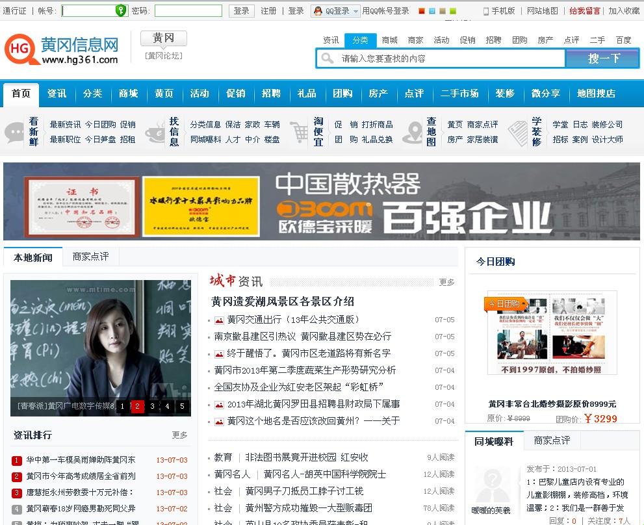The image size is (644, 525).
Task: Open 首页 in main navigation
Action: 21,94
